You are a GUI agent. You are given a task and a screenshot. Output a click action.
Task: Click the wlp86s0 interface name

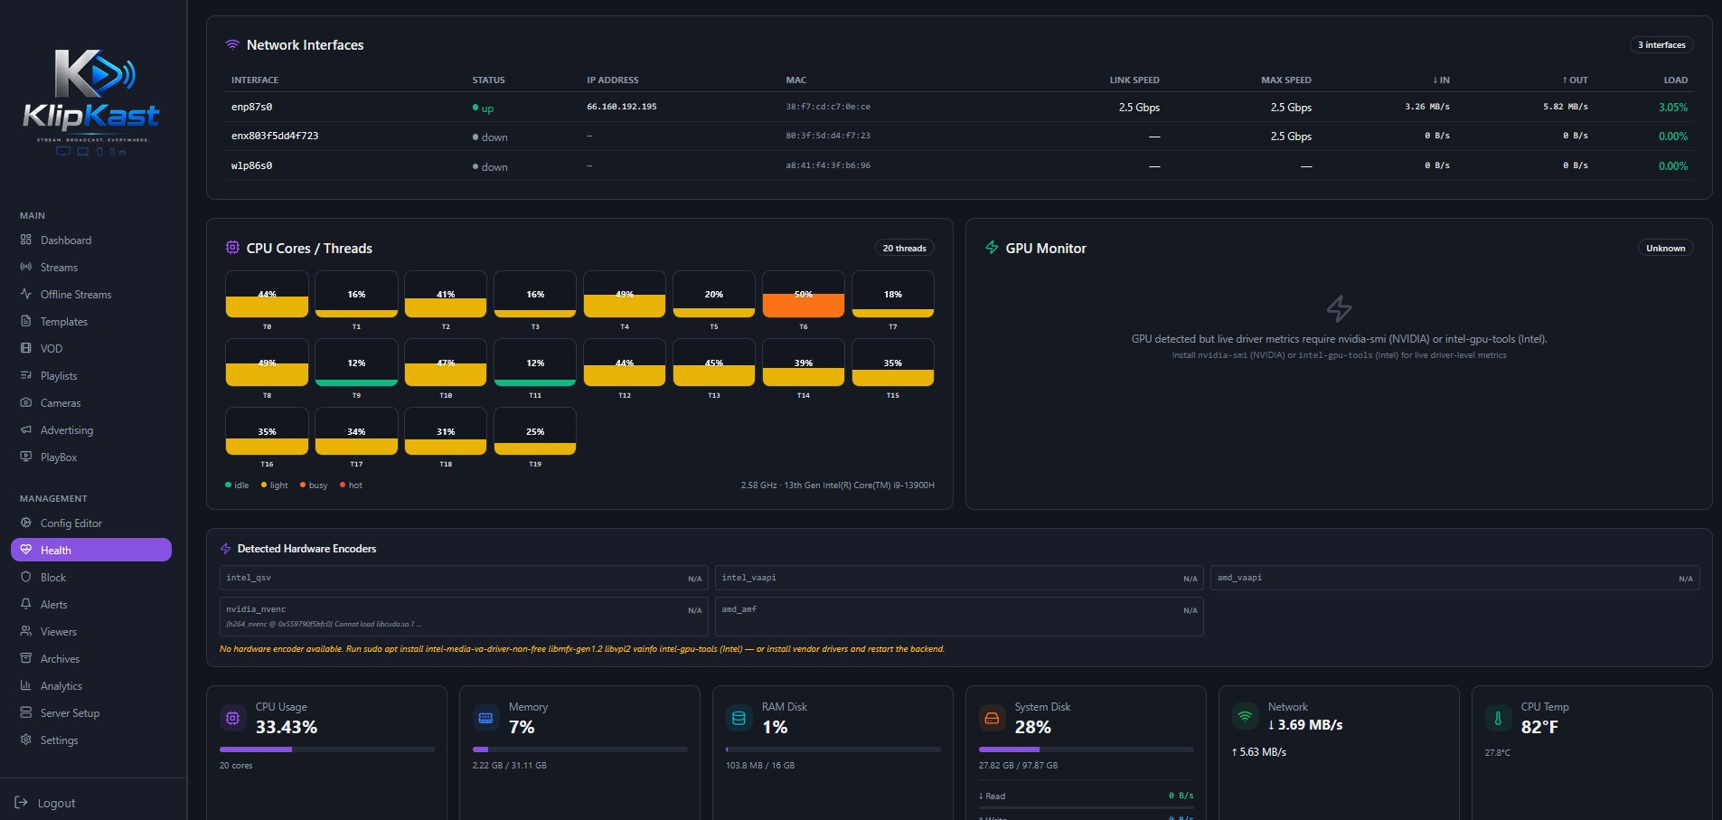pyautogui.click(x=251, y=165)
